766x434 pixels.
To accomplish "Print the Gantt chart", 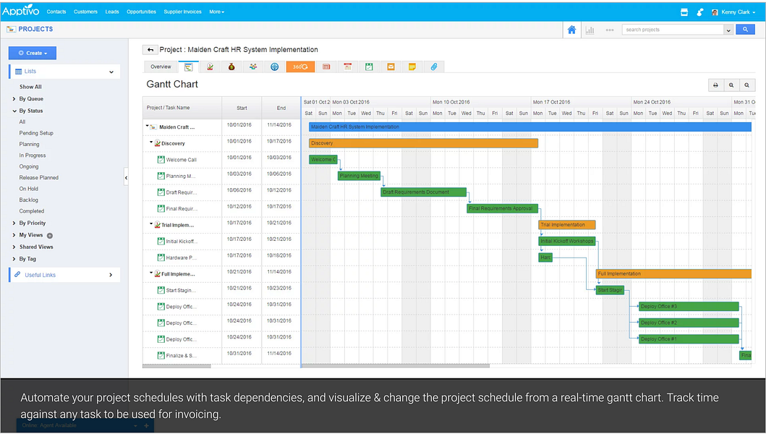I will (x=715, y=85).
